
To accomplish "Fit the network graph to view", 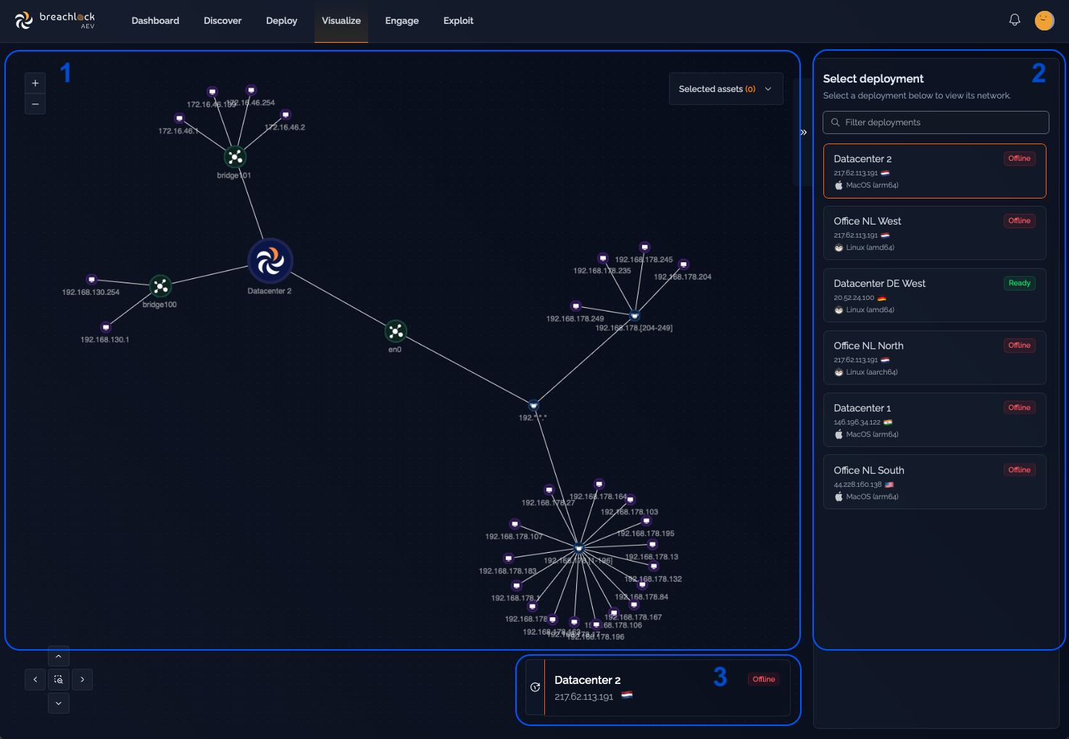I will click(x=59, y=680).
